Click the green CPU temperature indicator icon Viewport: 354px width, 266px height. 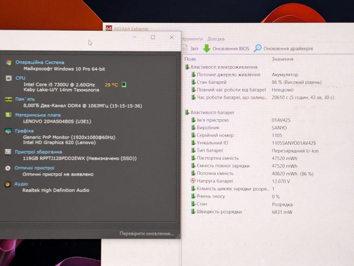(124, 84)
